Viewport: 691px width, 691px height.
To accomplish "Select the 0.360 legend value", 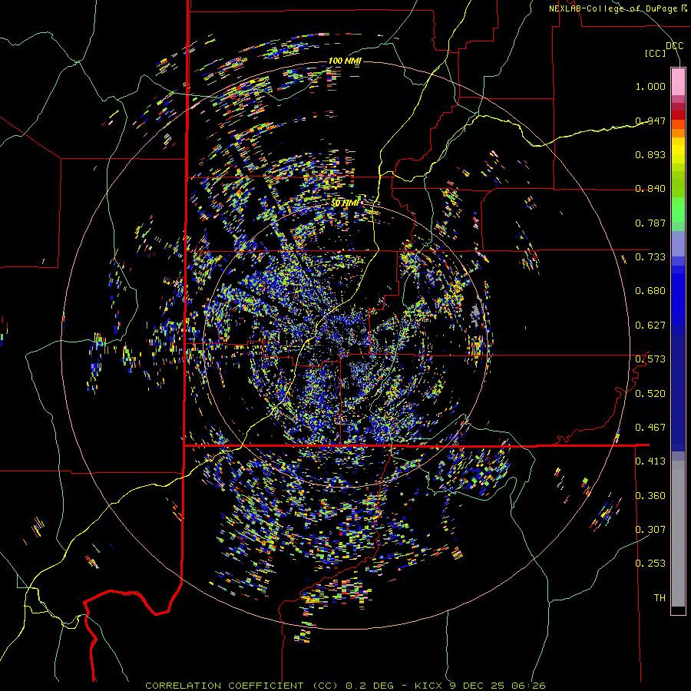I will (x=650, y=496).
